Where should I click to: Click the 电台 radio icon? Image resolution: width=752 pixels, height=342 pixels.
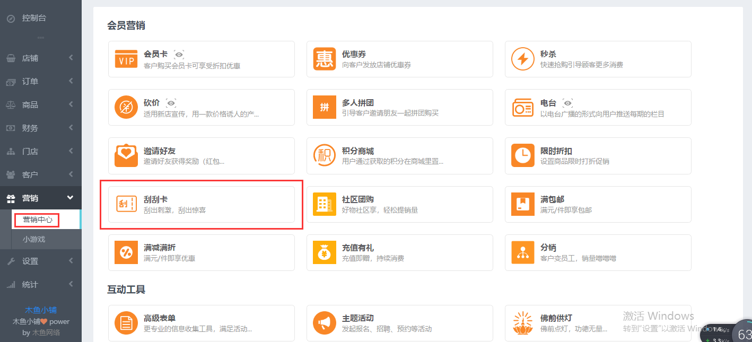[x=523, y=108]
